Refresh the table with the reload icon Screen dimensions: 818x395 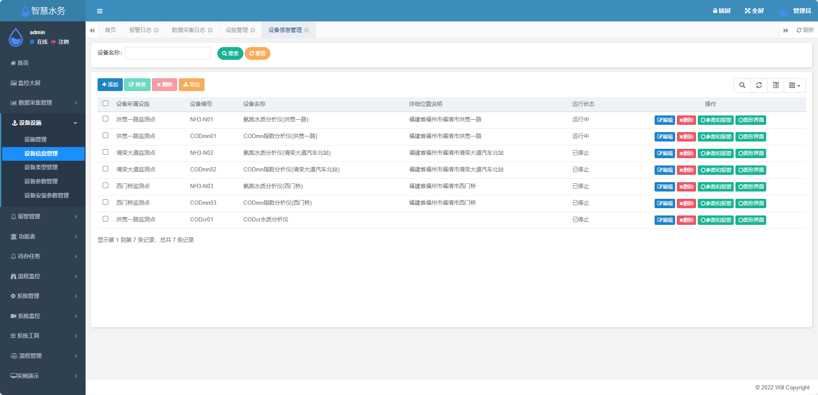(759, 85)
